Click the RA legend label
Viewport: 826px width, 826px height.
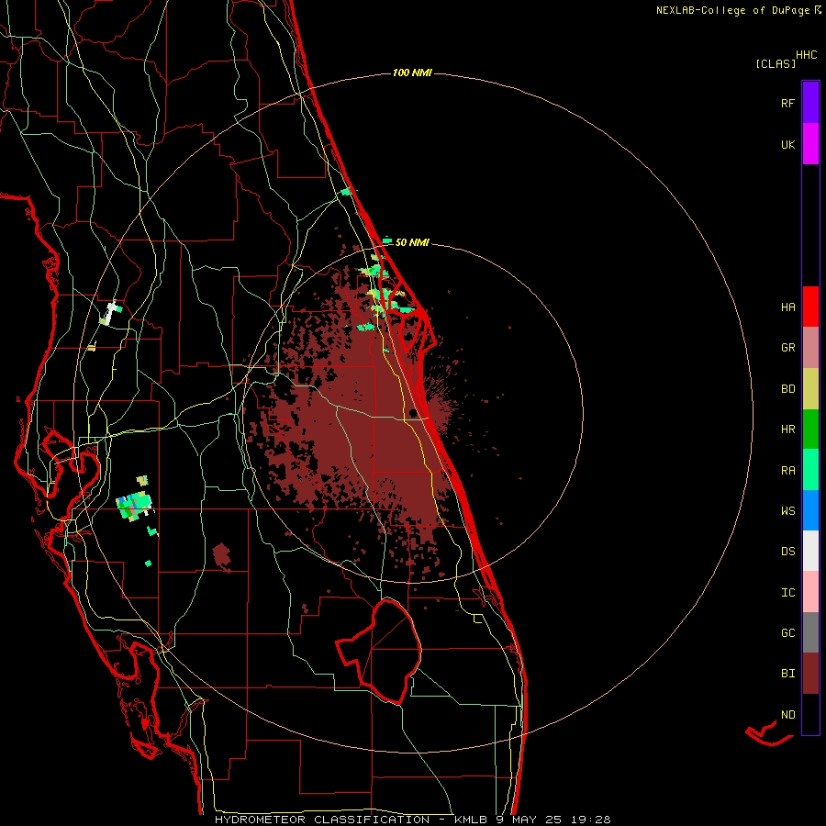(787, 471)
